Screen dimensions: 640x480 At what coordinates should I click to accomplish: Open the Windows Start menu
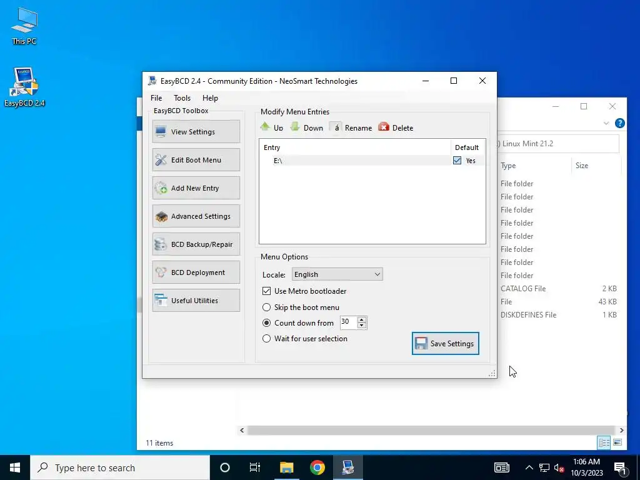pos(15,467)
